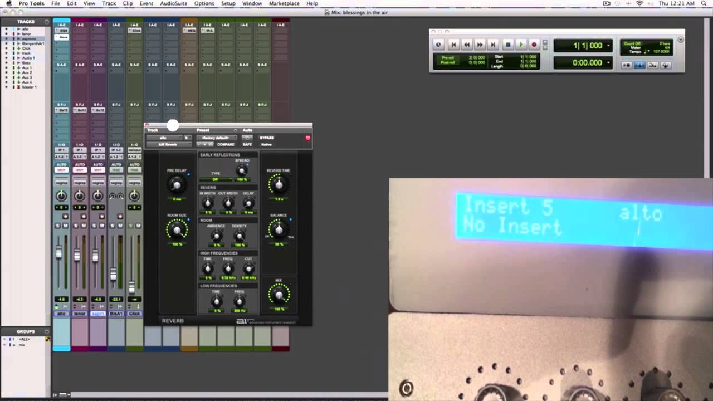Open the Setup menu

(228, 3)
